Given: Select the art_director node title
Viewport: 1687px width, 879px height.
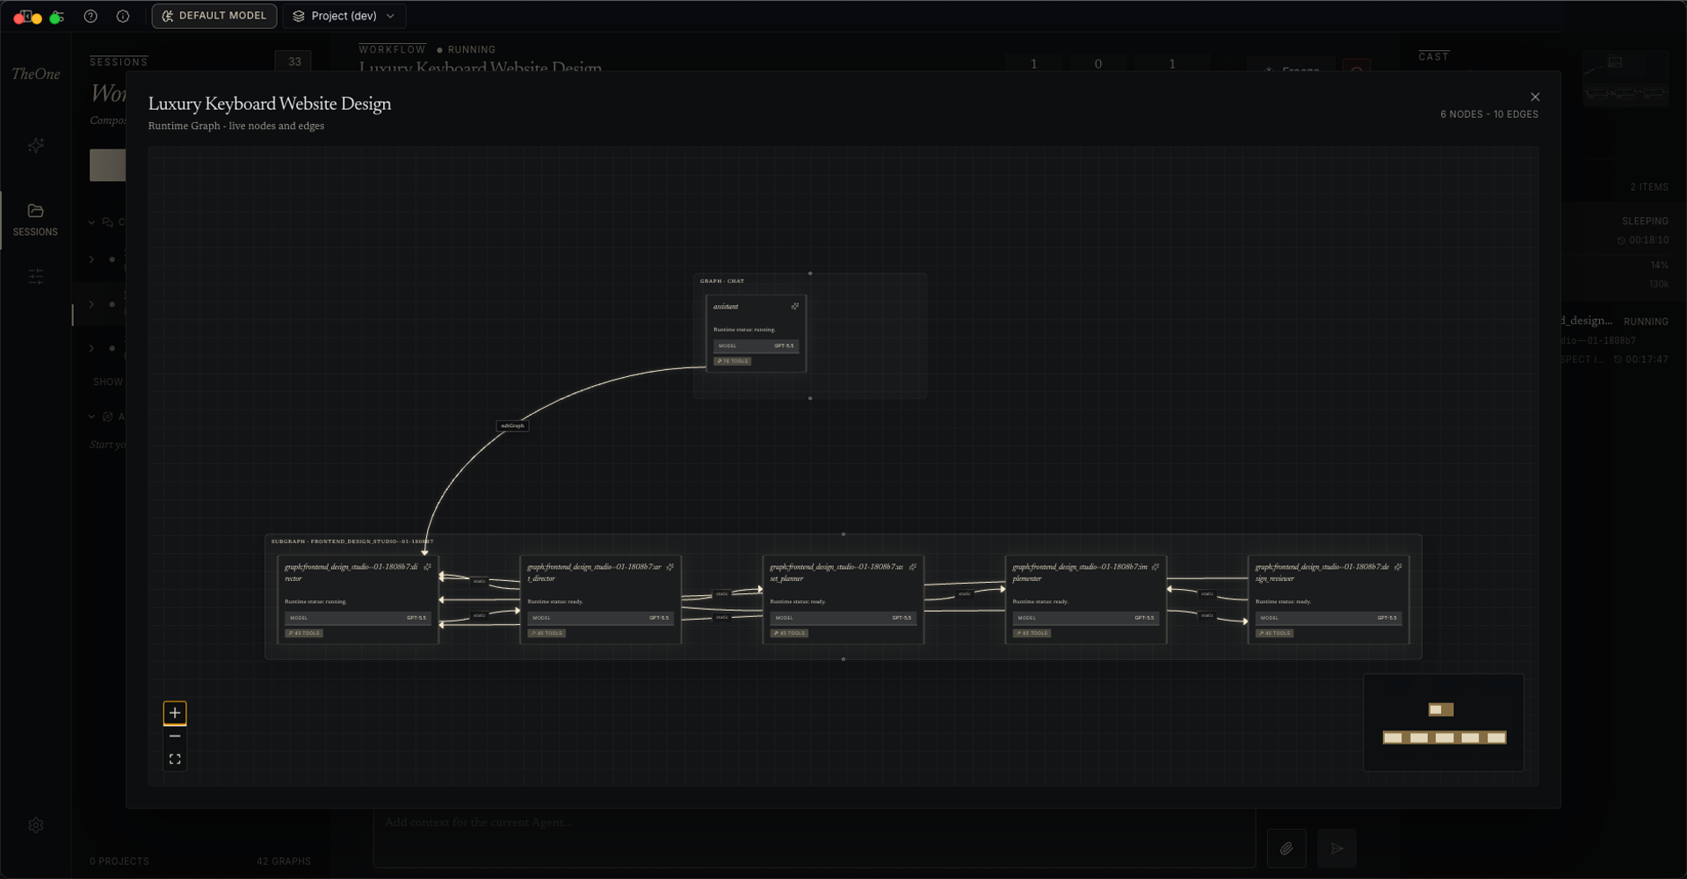Looking at the screenshot, I should (x=594, y=572).
